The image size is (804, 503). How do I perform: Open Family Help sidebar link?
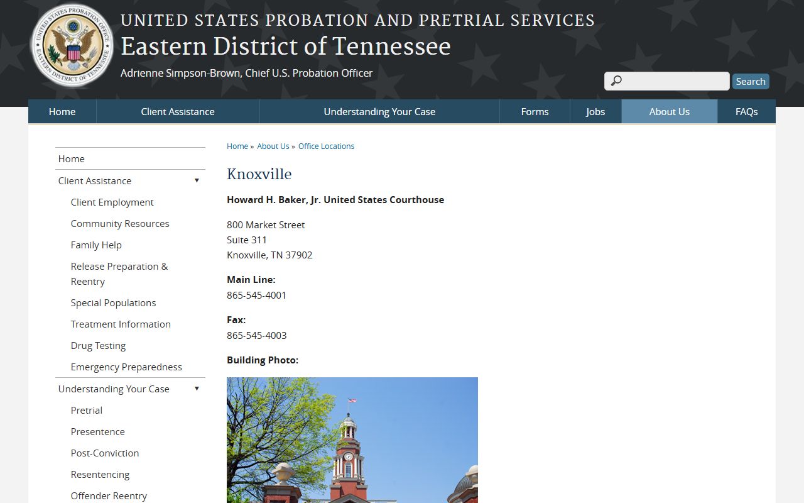click(96, 245)
